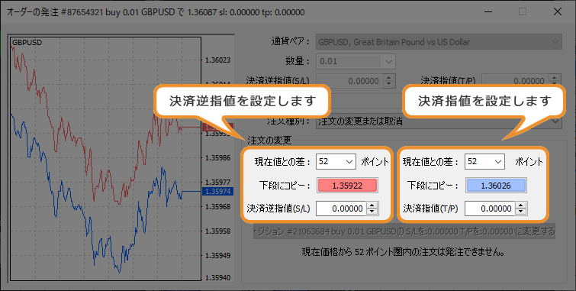
Task: Click the red 1.35922 copy button
Action: 347,186
